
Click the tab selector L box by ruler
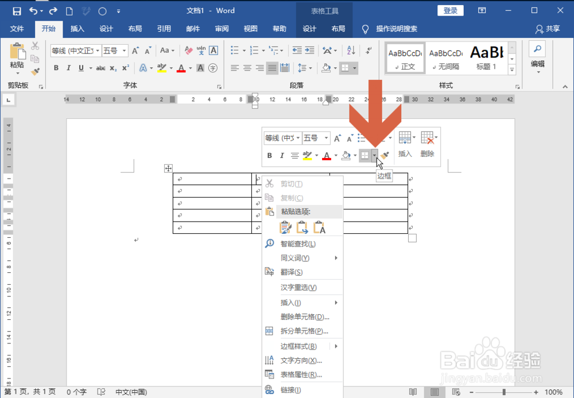coord(9,99)
